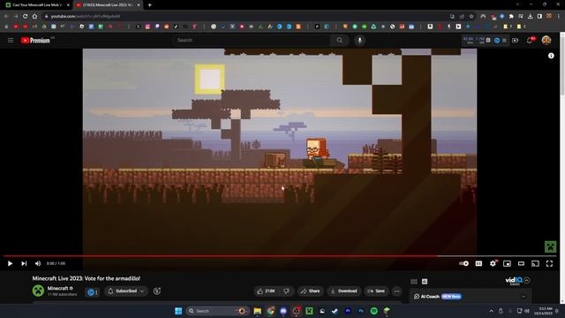The width and height of the screenshot is (565, 318).
Task: Reload the current page
Action: (26, 16)
